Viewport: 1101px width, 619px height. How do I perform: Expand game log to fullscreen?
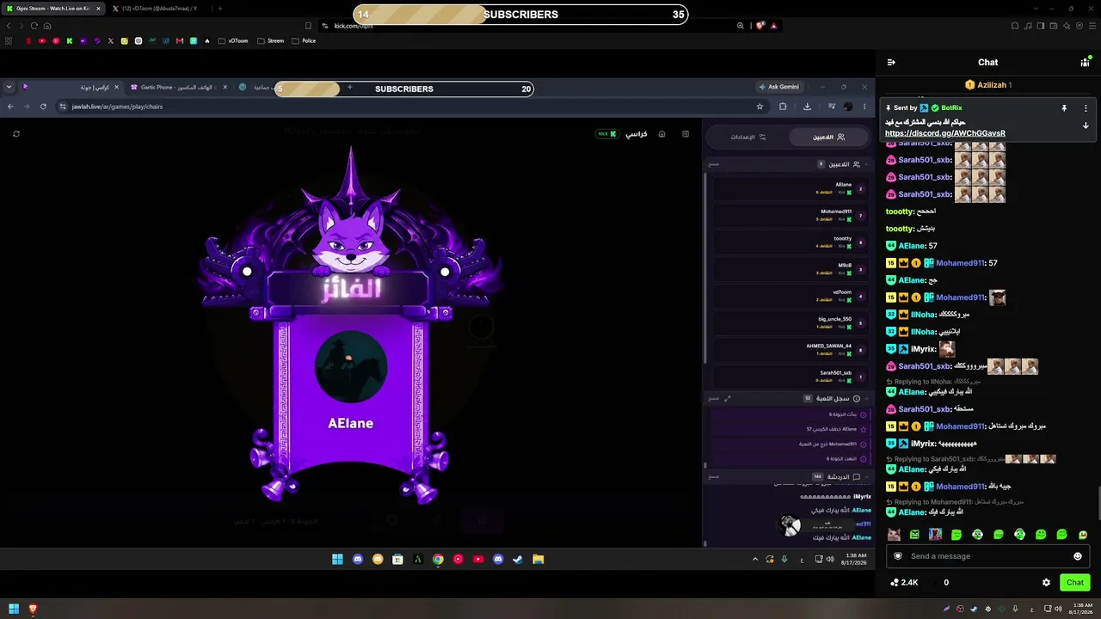click(728, 399)
